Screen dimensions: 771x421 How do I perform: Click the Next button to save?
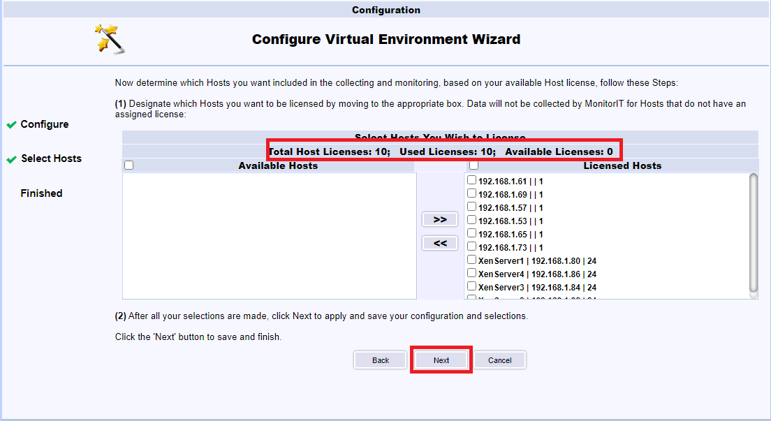coord(441,360)
